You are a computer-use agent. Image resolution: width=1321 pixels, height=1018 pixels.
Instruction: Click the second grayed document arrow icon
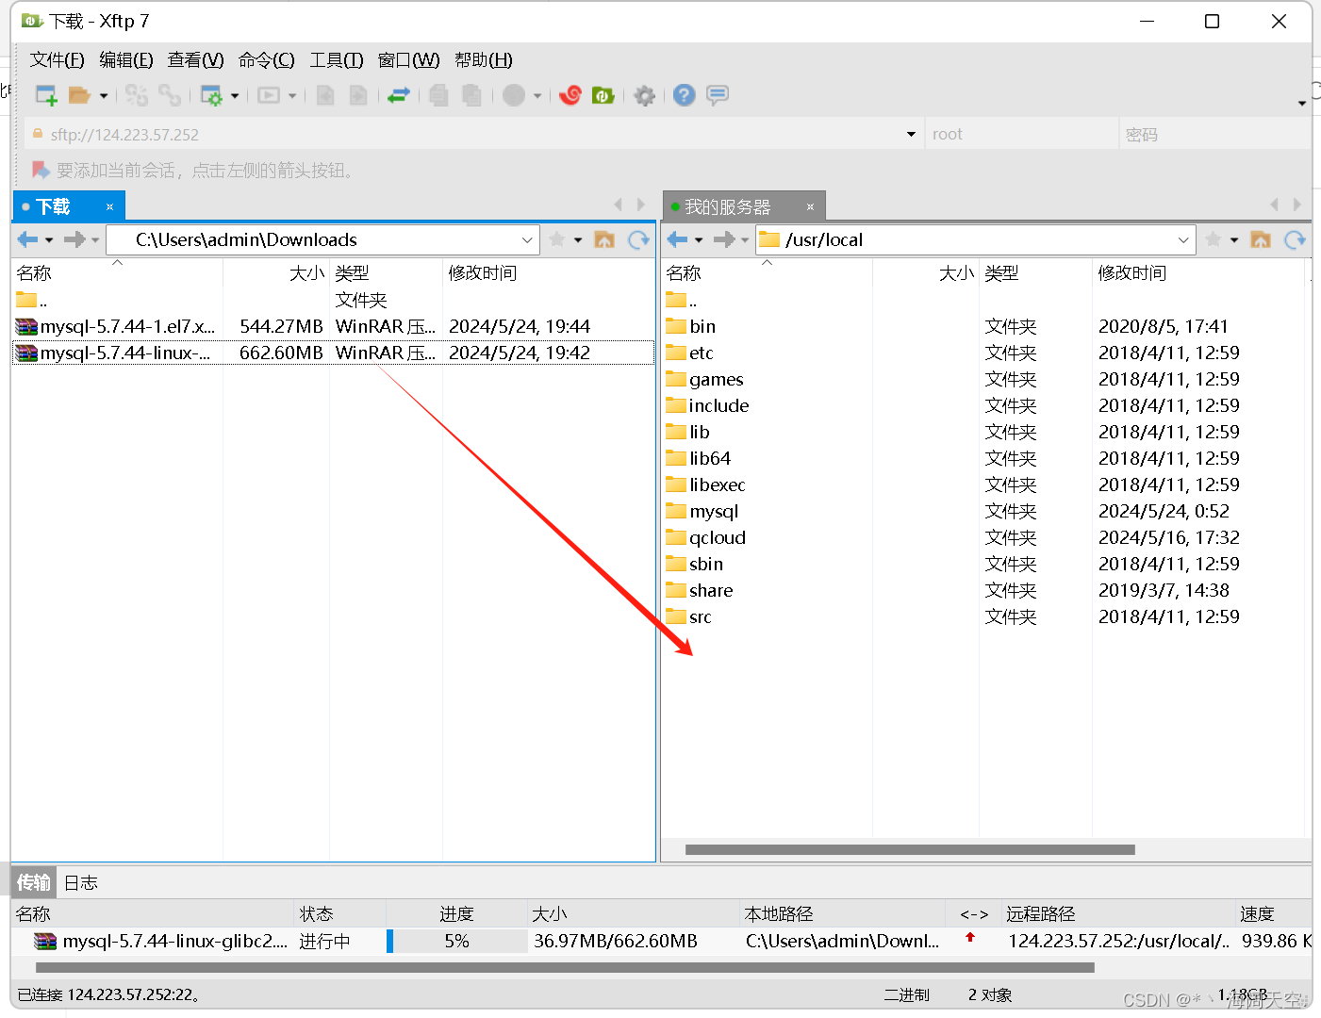pyautogui.click(x=358, y=95)
